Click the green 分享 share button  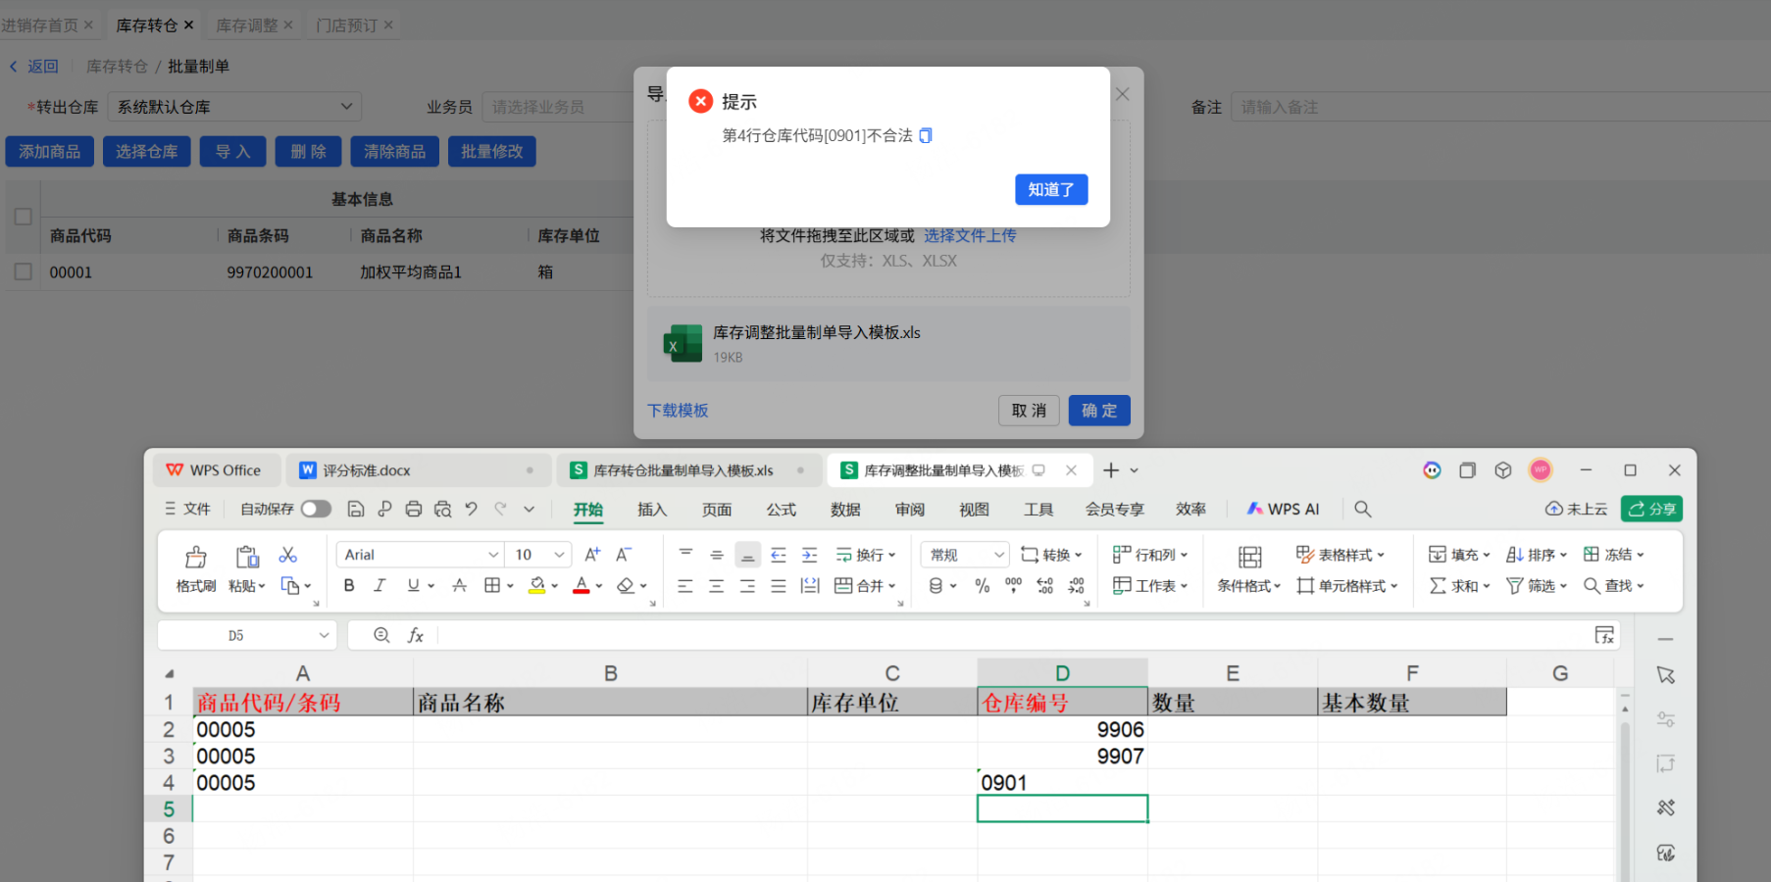(x=1652, y=509)
